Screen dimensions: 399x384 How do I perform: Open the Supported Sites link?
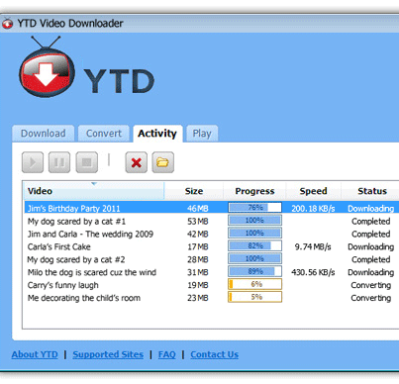[x=108, y=354]
